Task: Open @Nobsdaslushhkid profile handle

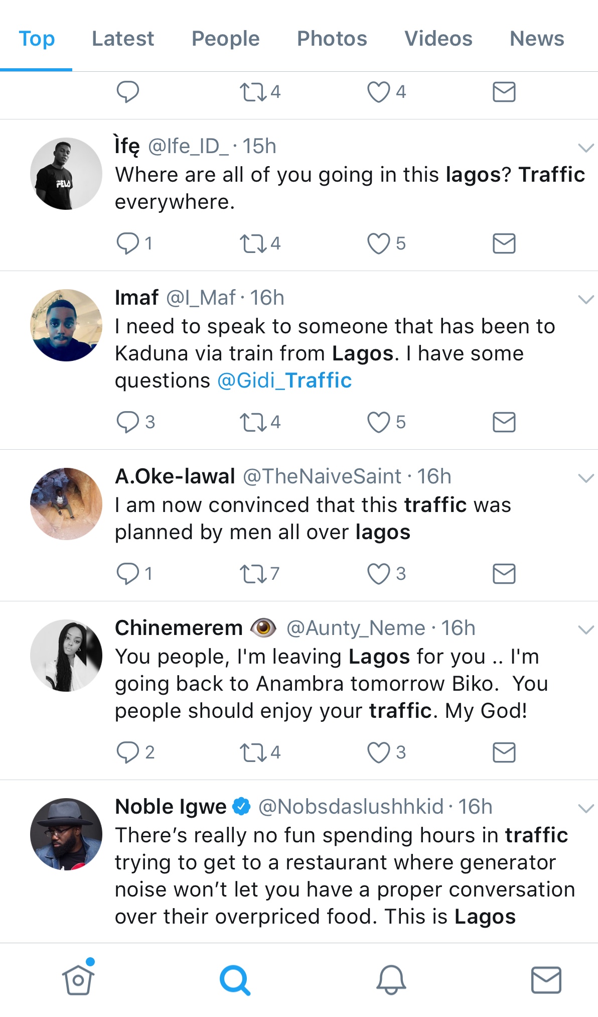Action: click(x=351, y=807)
